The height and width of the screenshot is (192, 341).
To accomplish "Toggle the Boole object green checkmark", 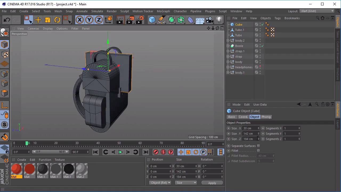I will [x=262, y=46].
